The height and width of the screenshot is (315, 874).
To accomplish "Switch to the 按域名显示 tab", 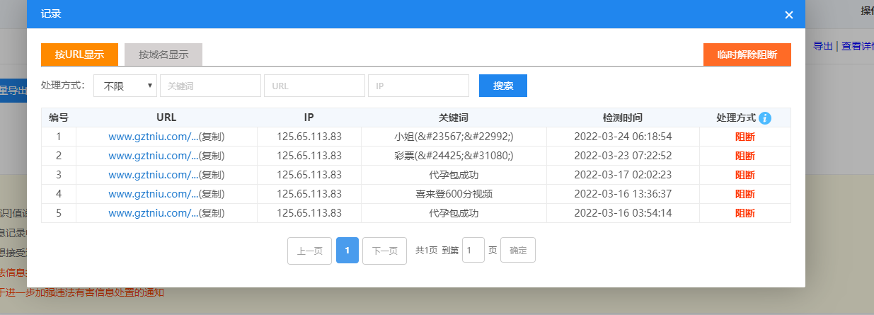I will [x=163, y=55].
